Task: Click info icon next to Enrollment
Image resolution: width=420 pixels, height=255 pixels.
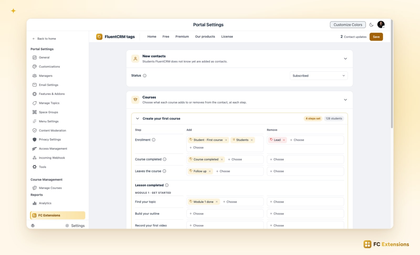Action: click(x=154, y=140)
